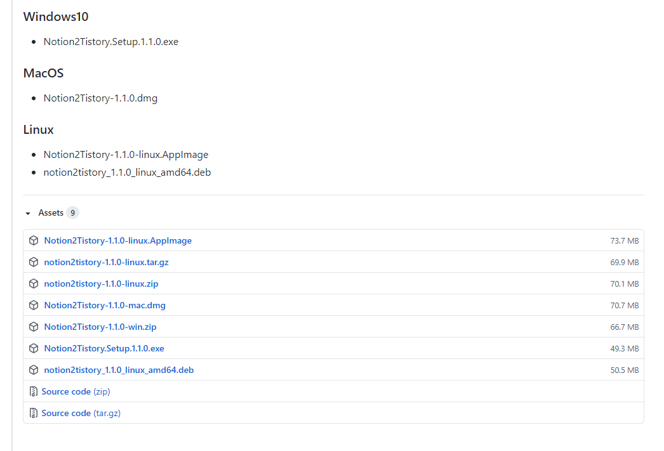Screen dimensions: 664x451
Task: Click Notion2Tistory.Setup.1.1.0.exe bullet text under Windows10
Action: coord(111,42)
